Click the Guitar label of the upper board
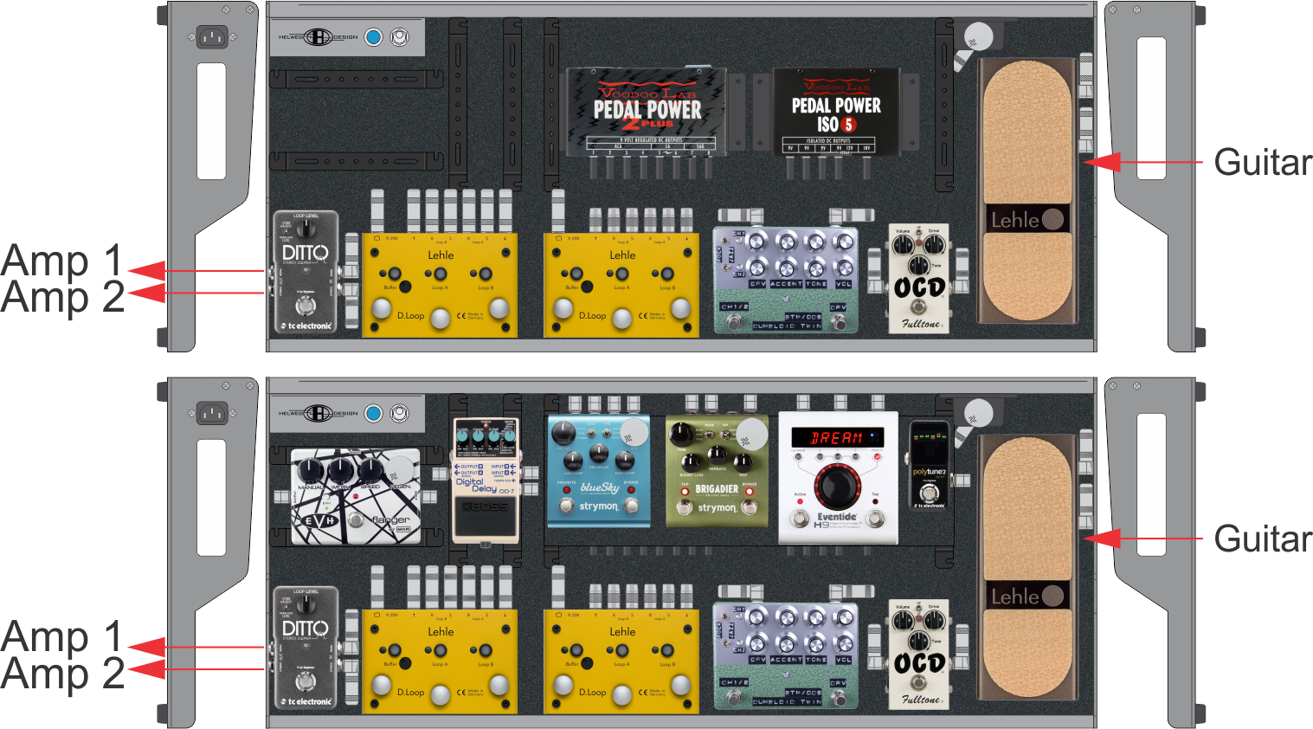 [x=1263, y=162]
